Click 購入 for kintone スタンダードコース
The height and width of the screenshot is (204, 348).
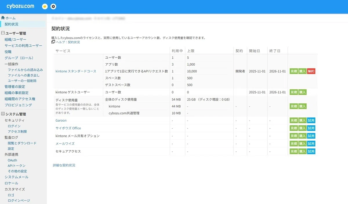302,71
